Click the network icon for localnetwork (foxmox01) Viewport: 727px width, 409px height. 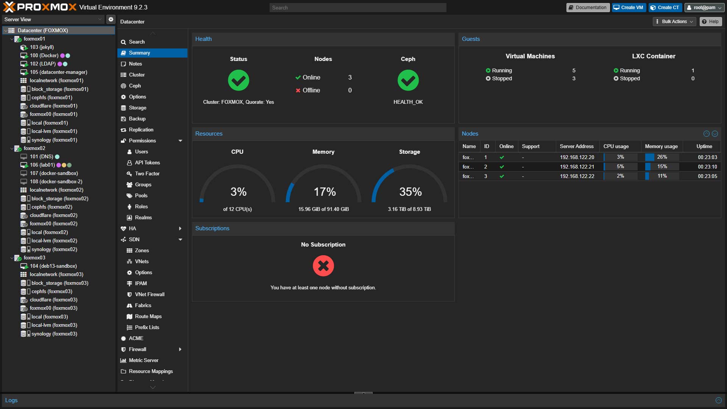tap(23, 81)
